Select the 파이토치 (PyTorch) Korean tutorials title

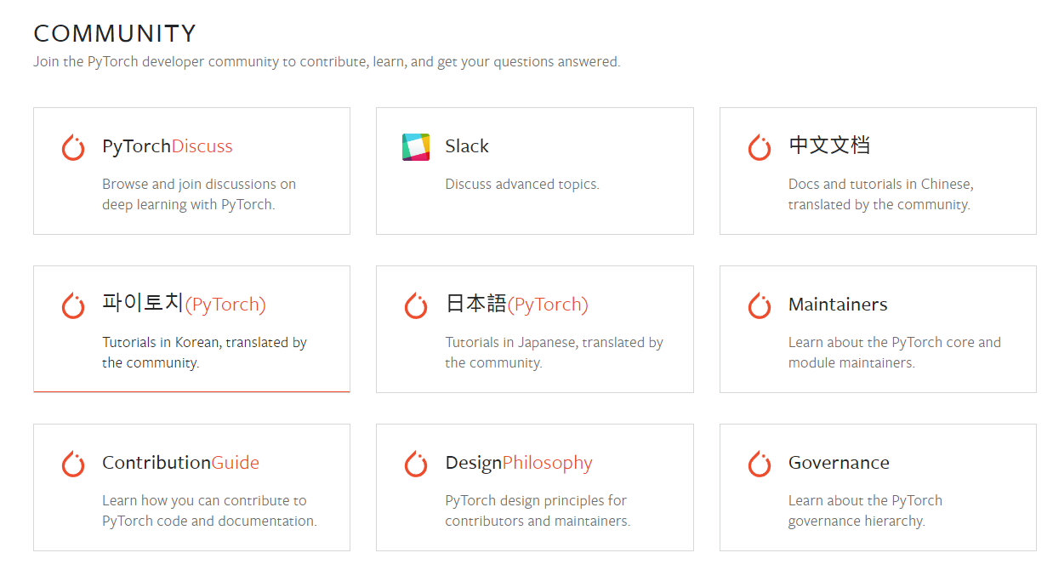(184, 304)
